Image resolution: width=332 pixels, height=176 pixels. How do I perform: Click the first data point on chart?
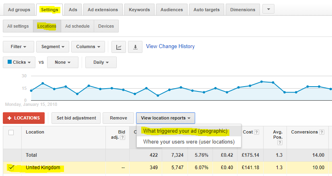31,91
